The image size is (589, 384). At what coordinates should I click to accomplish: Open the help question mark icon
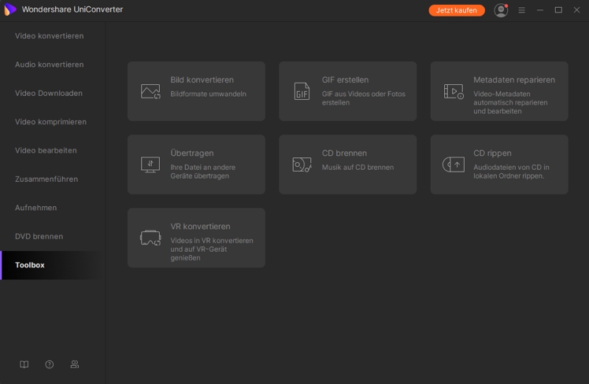pyautogui.click(x=50, y=364)
